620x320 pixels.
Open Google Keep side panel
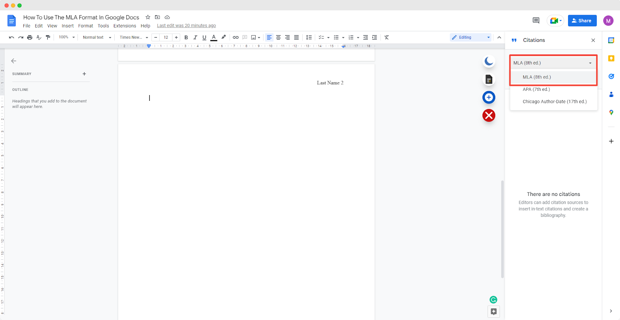tap(611, 58)
